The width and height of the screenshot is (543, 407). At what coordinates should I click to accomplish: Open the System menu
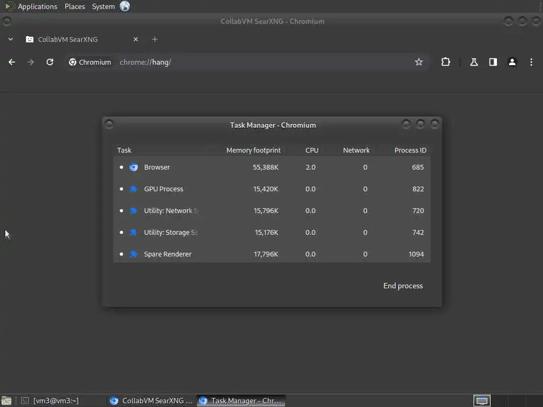pyautogui.click(x=103, y=6)
